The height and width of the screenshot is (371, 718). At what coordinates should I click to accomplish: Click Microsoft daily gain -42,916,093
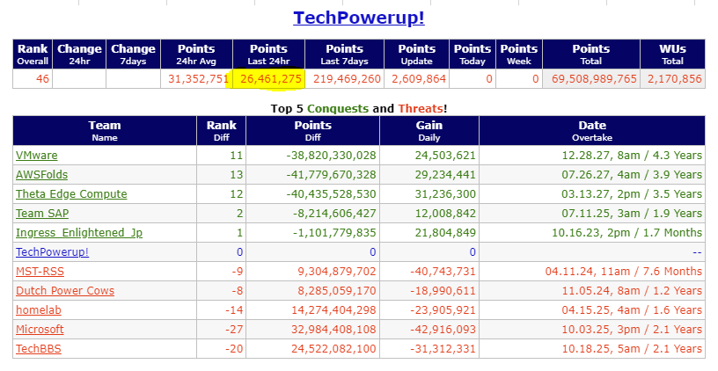tap(443, 330)
